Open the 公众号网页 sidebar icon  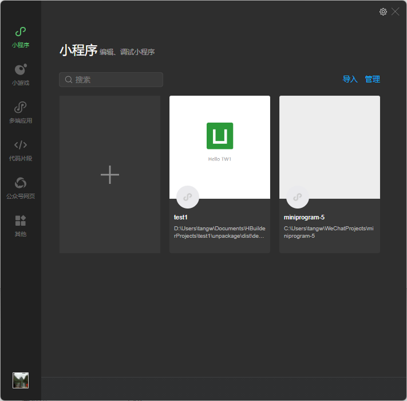coord(21,183)
